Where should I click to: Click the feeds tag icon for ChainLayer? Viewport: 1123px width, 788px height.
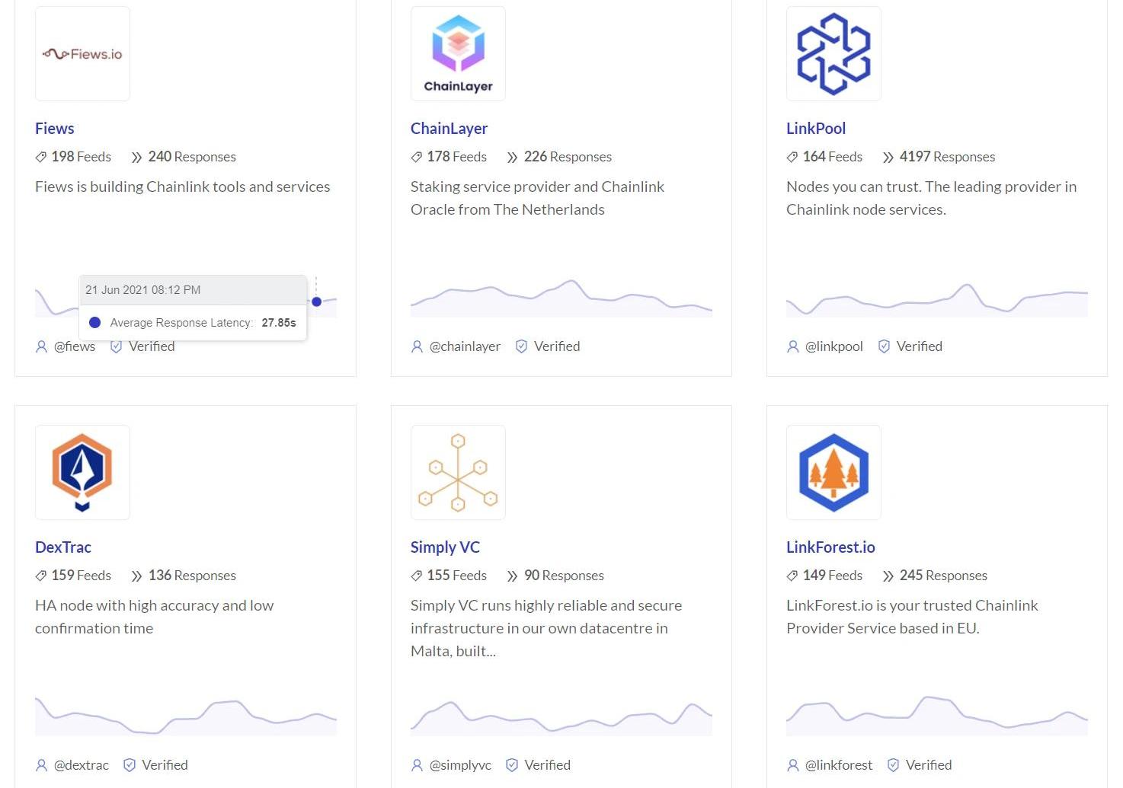(x=417, y=158)
